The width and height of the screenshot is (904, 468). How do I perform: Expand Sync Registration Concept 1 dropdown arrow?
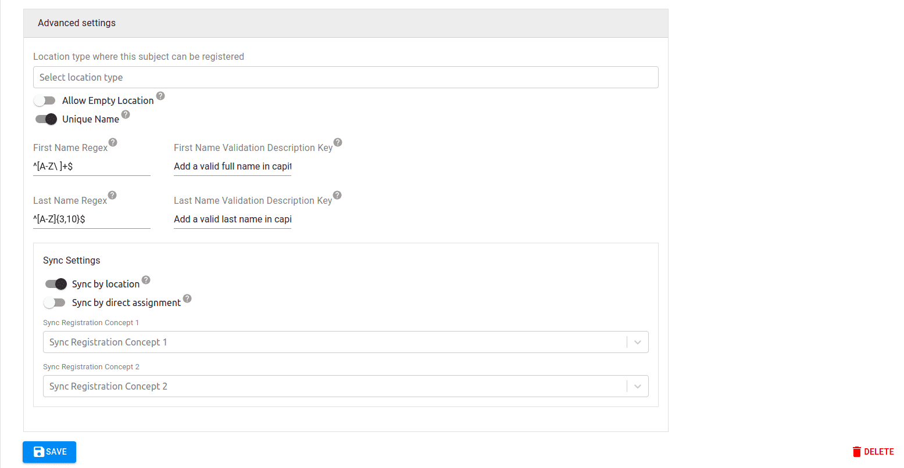coord(638,342)
